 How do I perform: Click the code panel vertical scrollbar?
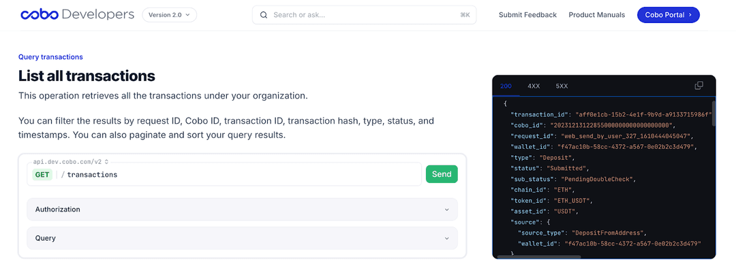714,113
